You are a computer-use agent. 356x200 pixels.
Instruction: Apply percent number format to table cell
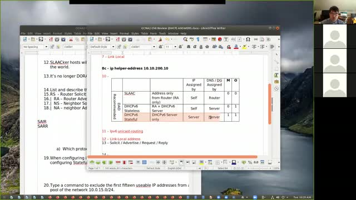tap(250, 162)
